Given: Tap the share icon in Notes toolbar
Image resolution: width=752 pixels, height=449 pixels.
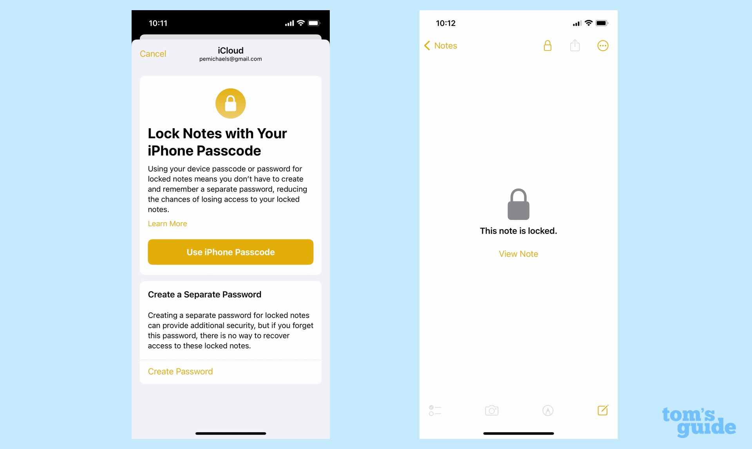Looking at the screenshot, I should point(575,45).
